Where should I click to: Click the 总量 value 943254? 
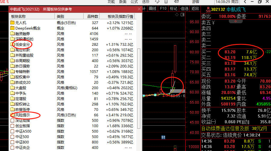click(228, 99)
